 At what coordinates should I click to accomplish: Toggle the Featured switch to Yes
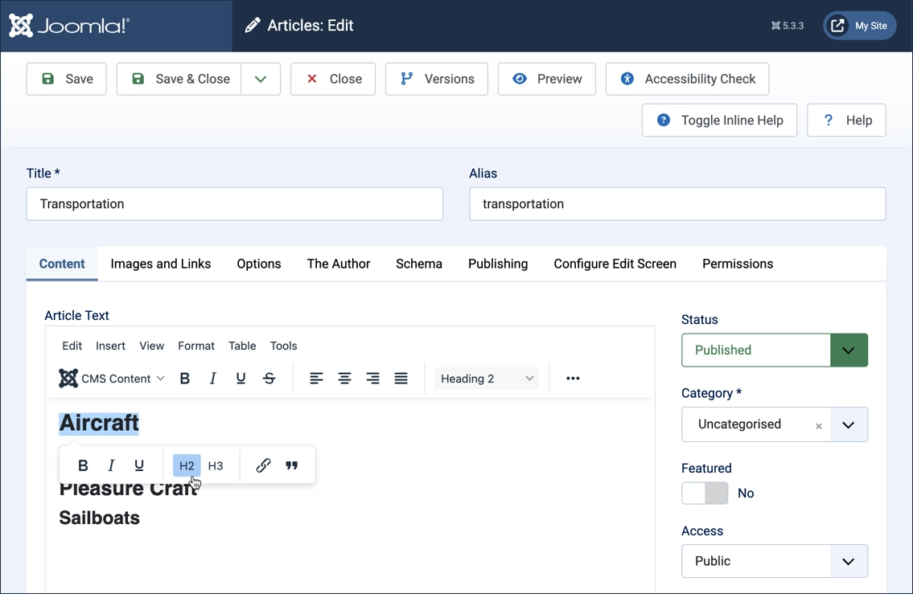(x=705, y=493)
